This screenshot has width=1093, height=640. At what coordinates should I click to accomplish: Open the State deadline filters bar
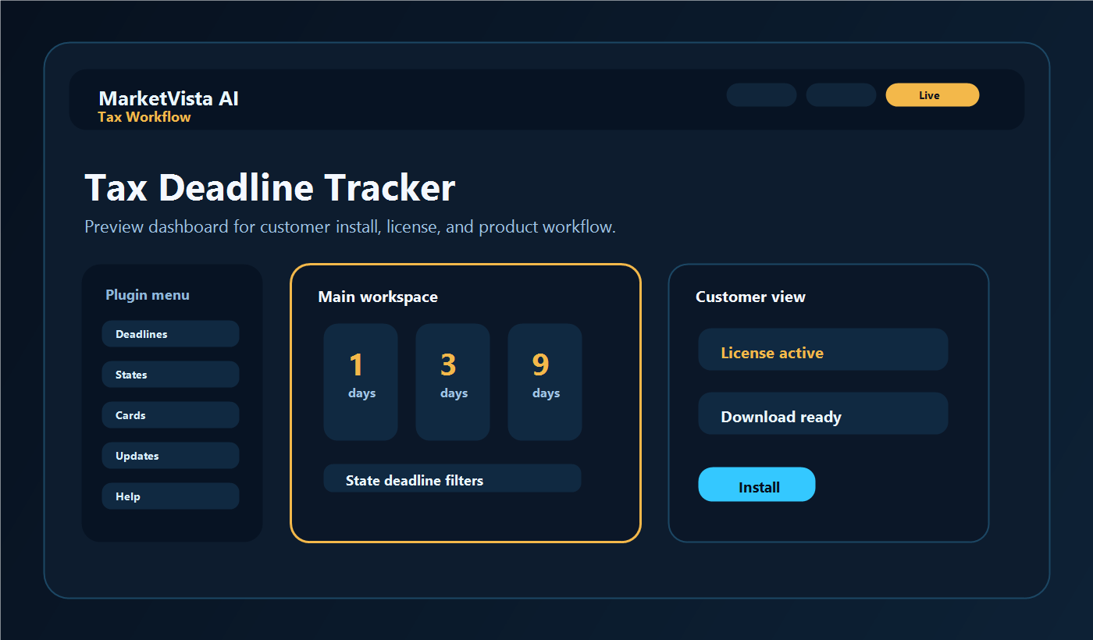[x=452, y=478]
